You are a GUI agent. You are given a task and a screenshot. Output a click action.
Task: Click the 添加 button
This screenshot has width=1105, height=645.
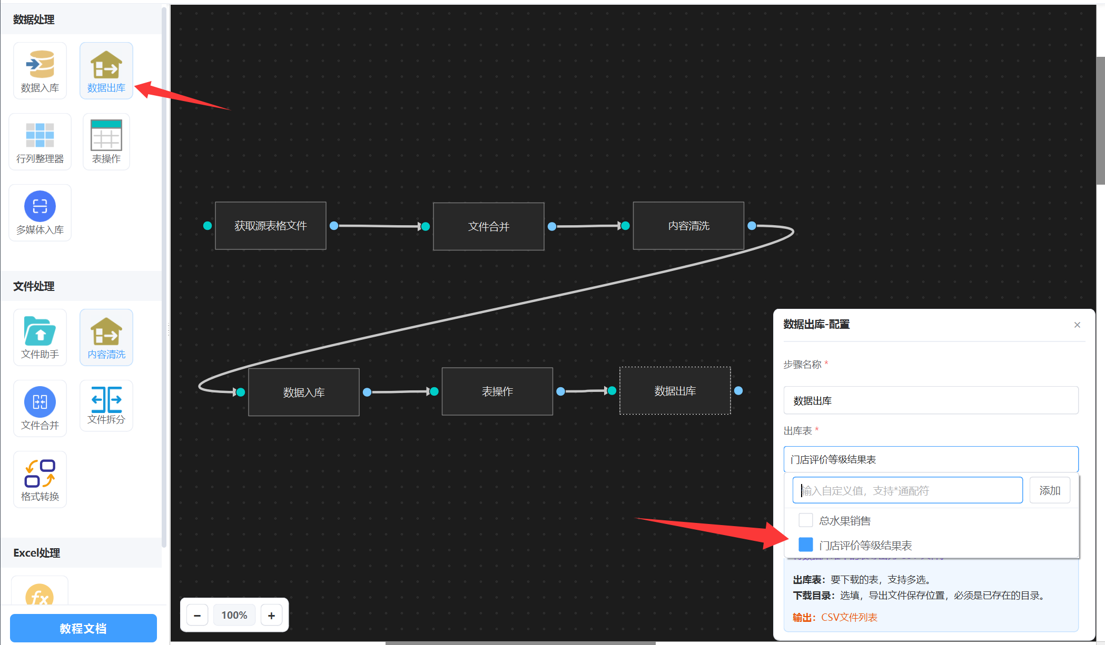[1049, 490]
